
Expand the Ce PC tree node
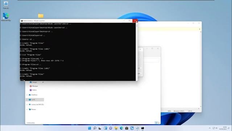click(x=27, y=100)
